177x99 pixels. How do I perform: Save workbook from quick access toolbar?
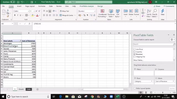click(x=18, y=2)
